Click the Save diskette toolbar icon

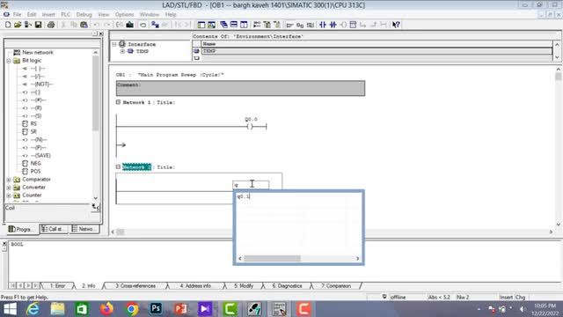[38, 25]
